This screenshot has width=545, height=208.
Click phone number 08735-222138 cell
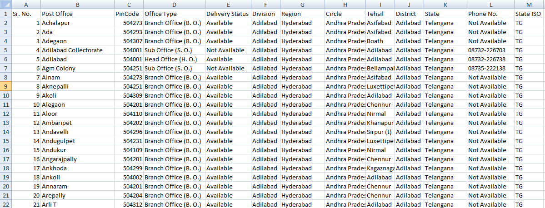pyautogui.click(x=490, y=68)
